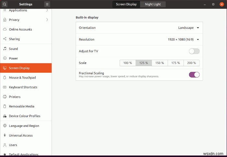Image resolution: width=227 pixels, height=157 pixels.
Task: Set scale to 100 %
Action: click(127, 63)
